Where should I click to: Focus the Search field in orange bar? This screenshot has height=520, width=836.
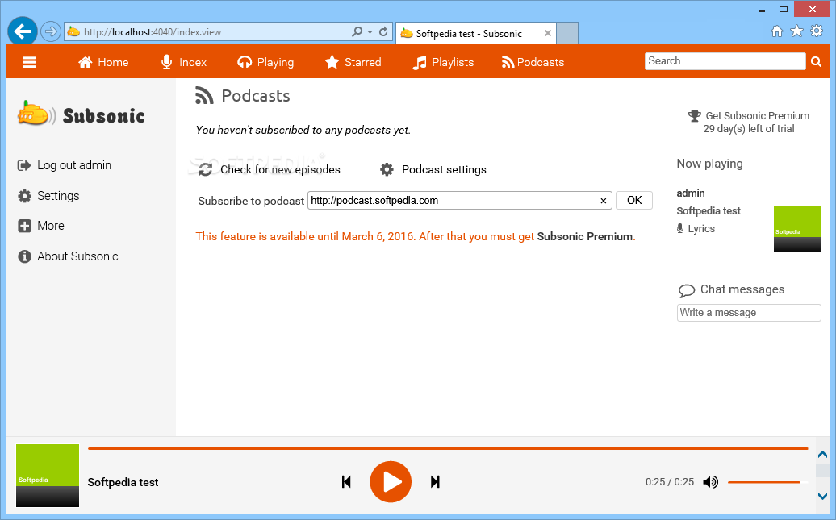pyautogui.click(x=725, y=61)
